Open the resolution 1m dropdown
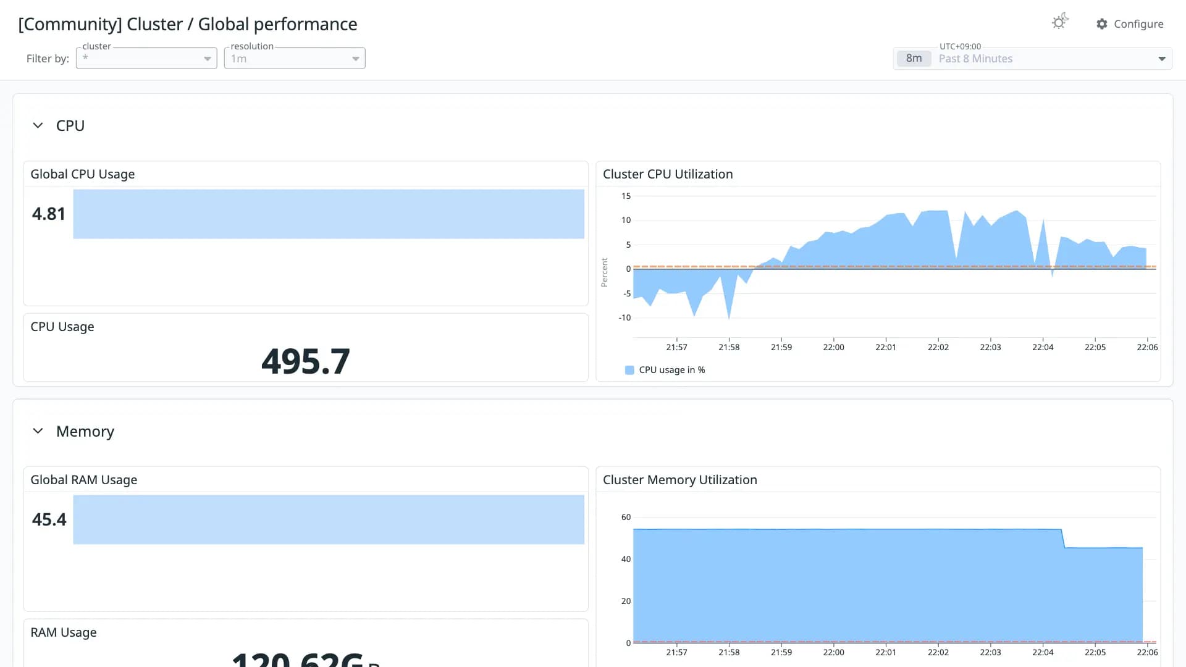The image size is (1186, 667). pyautogui.click(x=295, y=58)
